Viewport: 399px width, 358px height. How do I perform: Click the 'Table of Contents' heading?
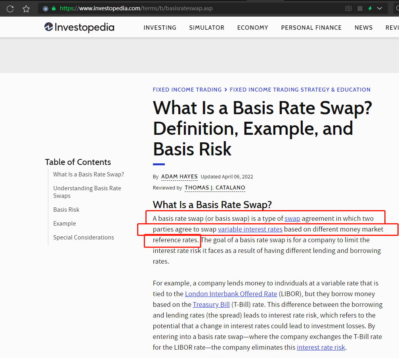tap(78, 162)
